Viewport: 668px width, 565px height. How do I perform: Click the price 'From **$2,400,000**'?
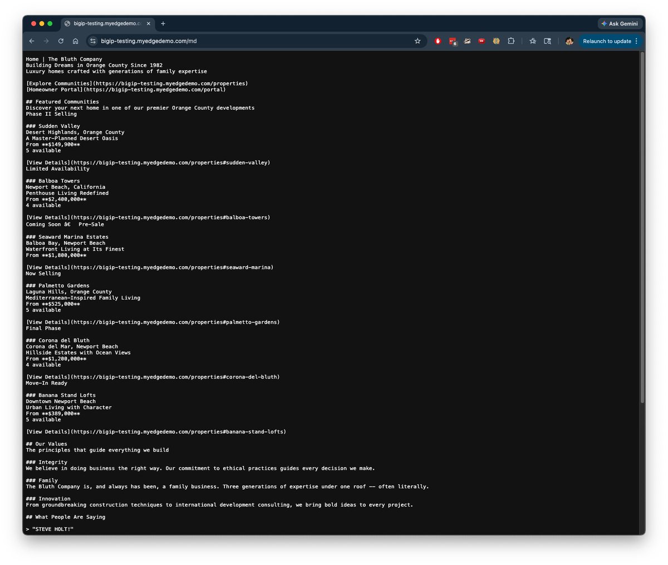(x=56, y=199)
